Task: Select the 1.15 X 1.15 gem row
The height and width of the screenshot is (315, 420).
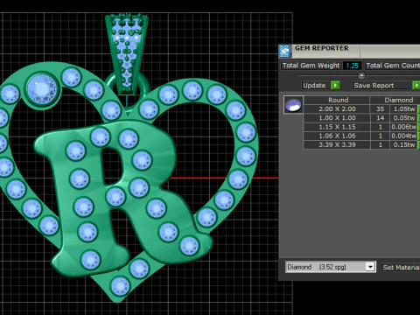Action: [x=360, y=127]
